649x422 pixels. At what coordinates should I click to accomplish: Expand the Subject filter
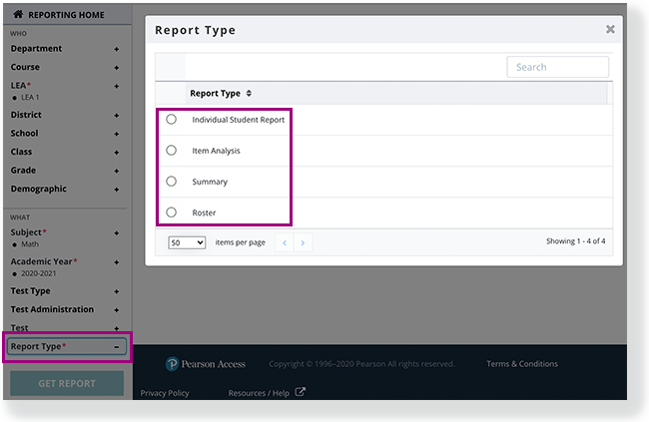(116, 233)
